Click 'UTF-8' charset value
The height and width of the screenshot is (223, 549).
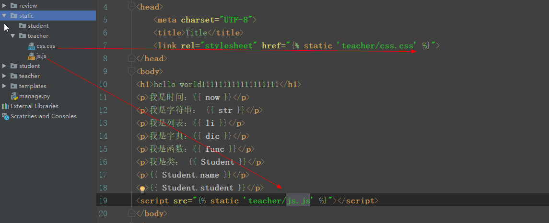click(235, 20)
